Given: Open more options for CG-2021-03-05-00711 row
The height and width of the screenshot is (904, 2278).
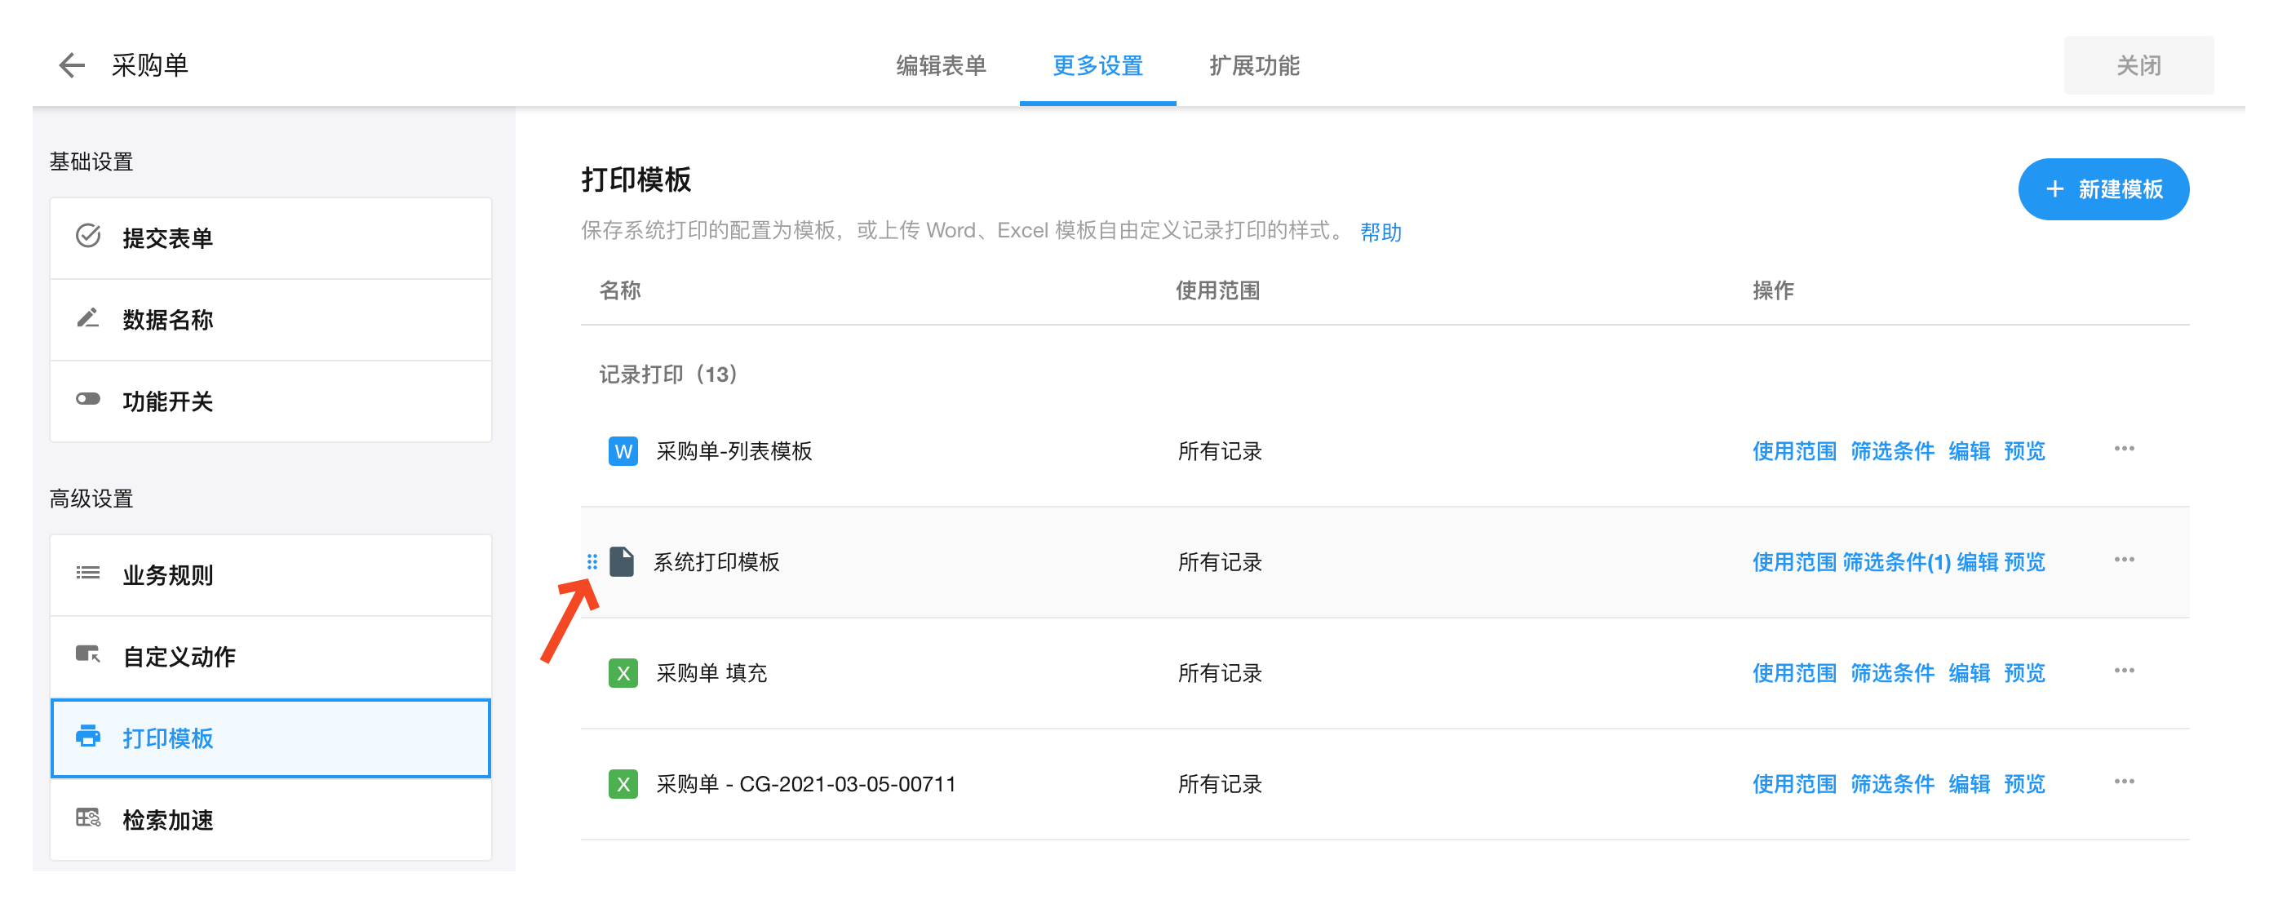Looking at the screenshot, I should click(x=2124, y=782).
